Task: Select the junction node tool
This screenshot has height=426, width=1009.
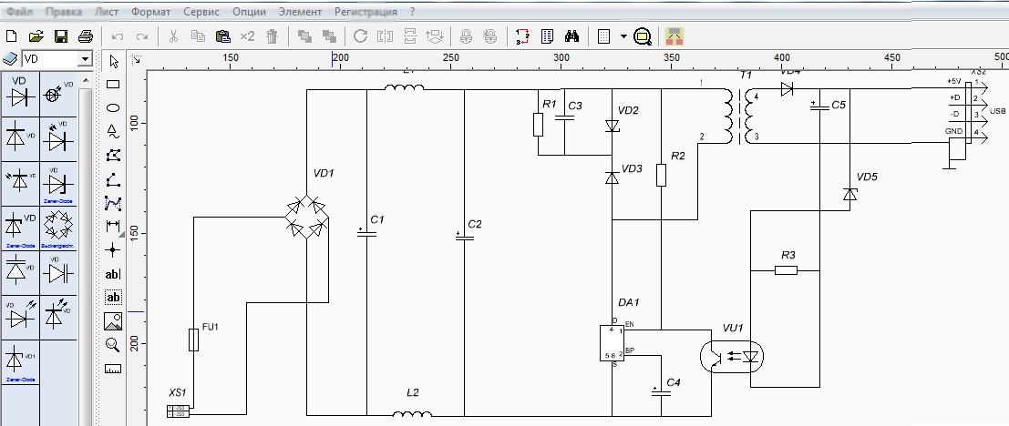Action: click(x=113, y=250)
